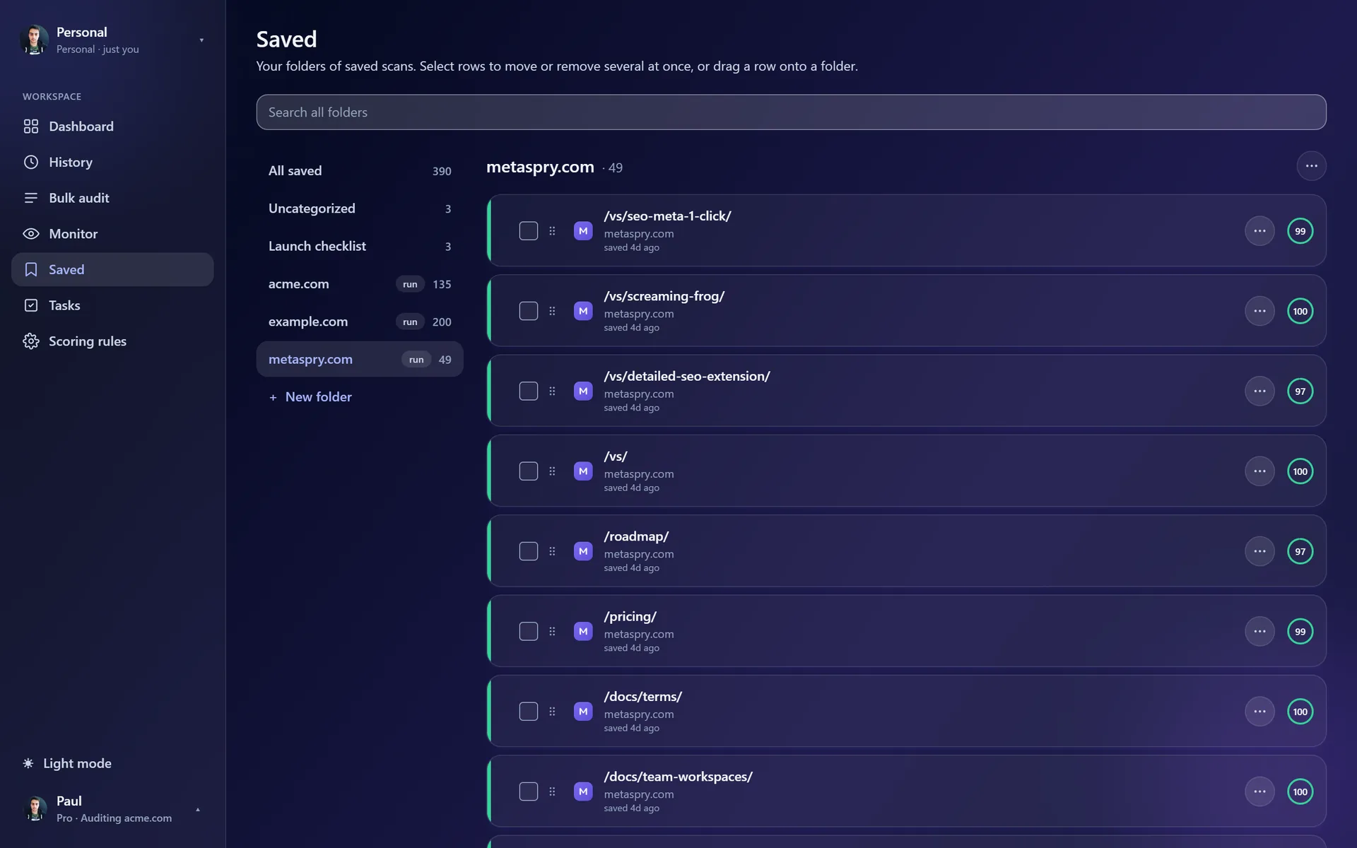Go to History in sidebar

(112, 163)
